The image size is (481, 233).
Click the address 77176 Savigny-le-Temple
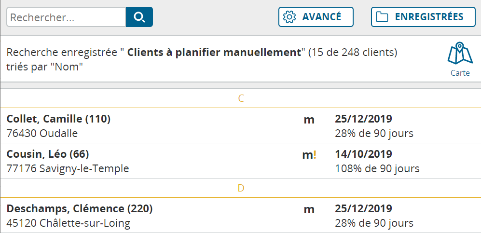68,169
